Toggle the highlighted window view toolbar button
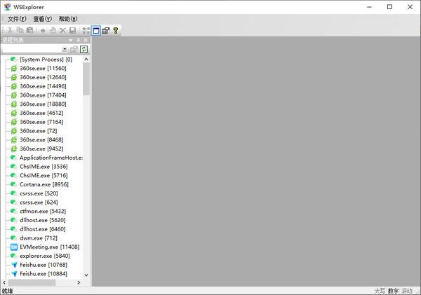Image resolution: width=421 pixels, height=295 pixels. pyautogui.click(x=95, y=31)
